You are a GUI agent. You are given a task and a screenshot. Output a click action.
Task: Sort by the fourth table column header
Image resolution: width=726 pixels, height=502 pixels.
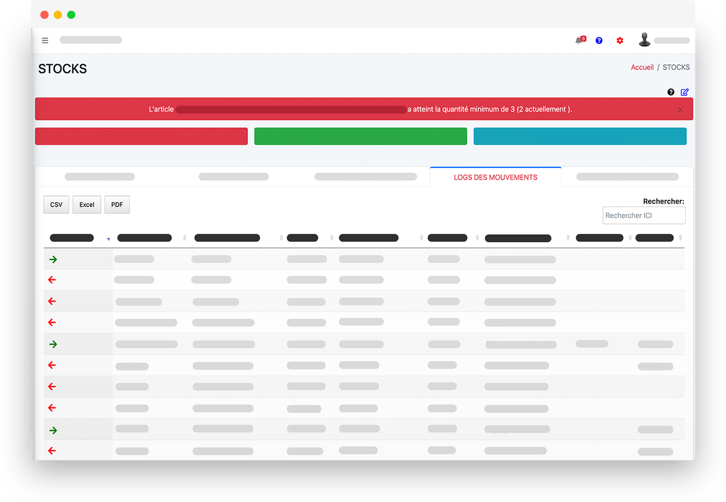coord(302,238)
